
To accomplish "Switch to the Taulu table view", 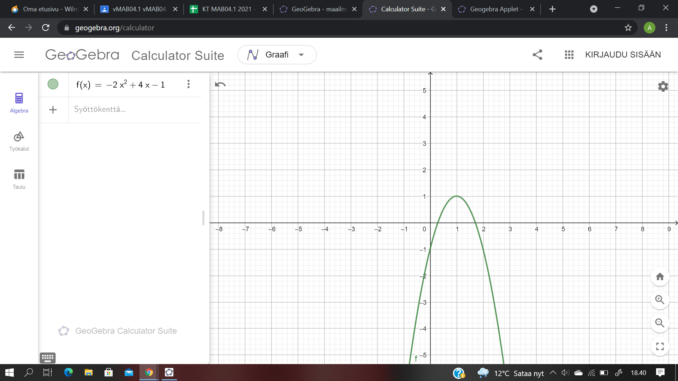I will [19, 179].
